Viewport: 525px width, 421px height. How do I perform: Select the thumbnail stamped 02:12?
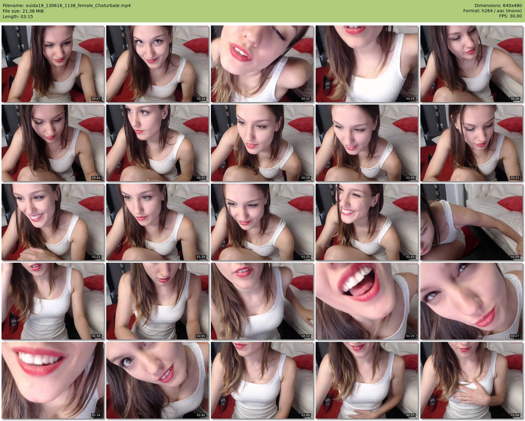[x=262, y=301]
